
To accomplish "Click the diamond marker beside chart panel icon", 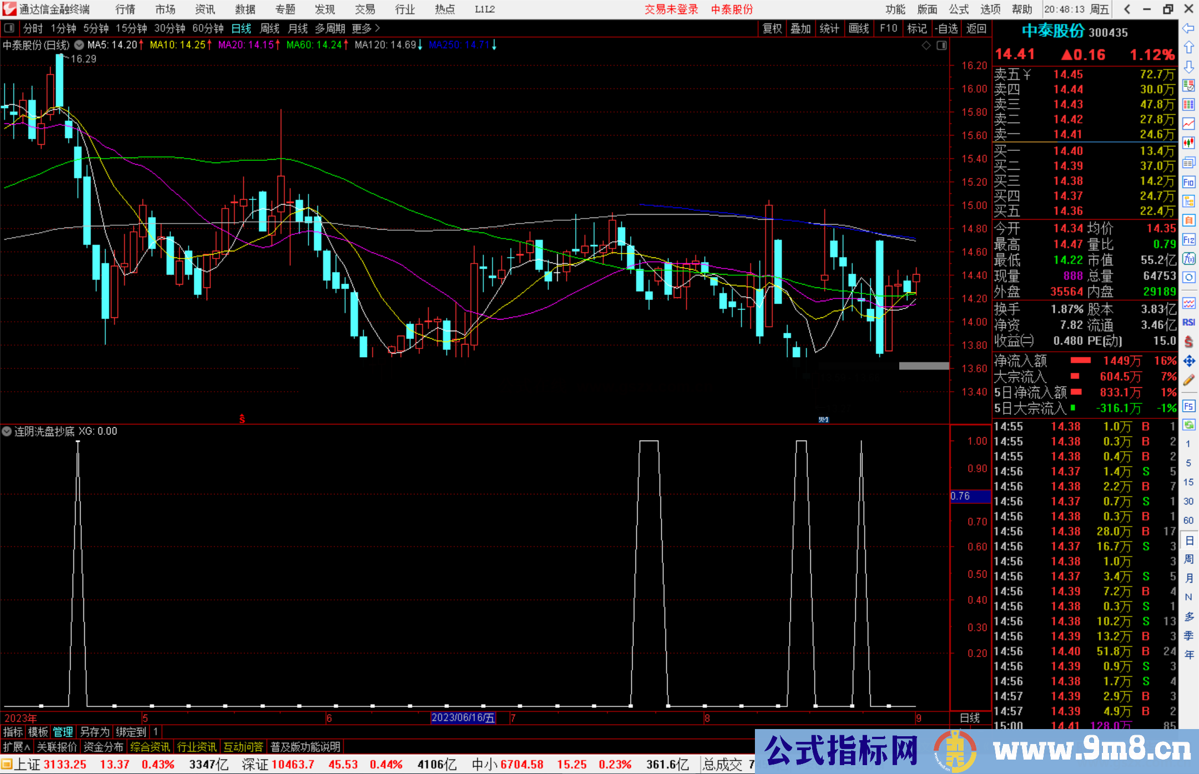I will click(926, 45).
